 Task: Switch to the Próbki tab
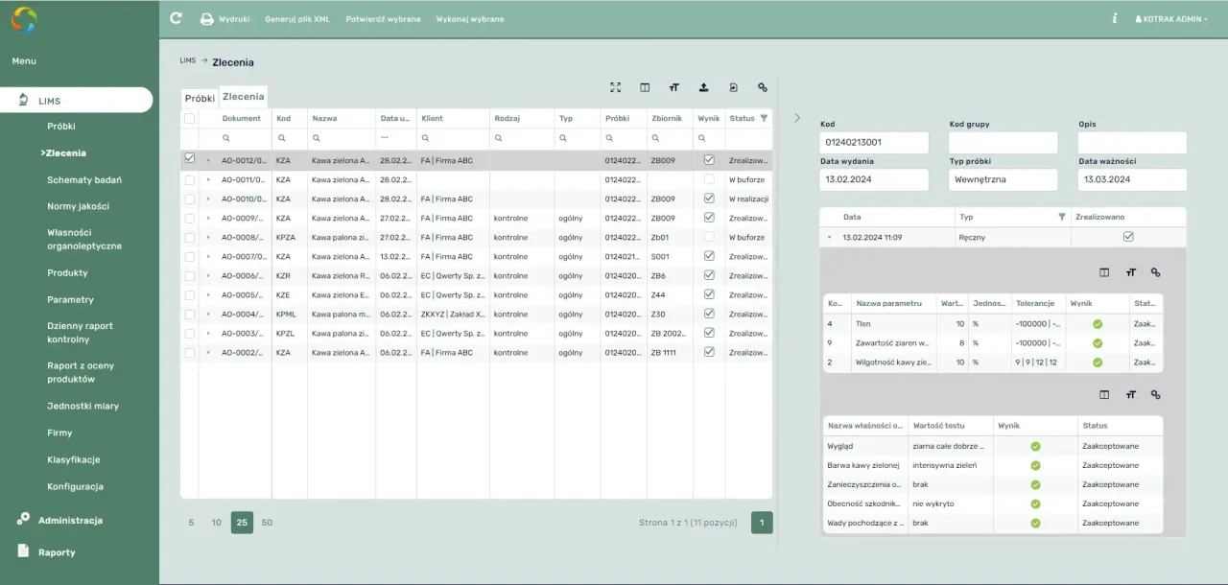point(200,98)
